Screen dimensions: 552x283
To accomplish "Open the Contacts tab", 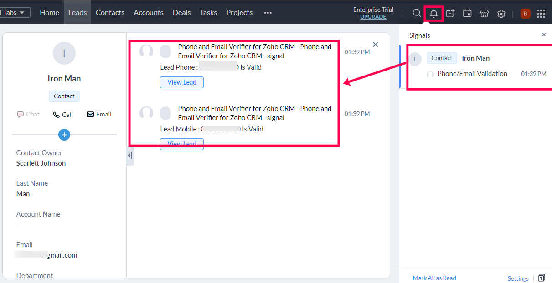I will click(110, 12).
